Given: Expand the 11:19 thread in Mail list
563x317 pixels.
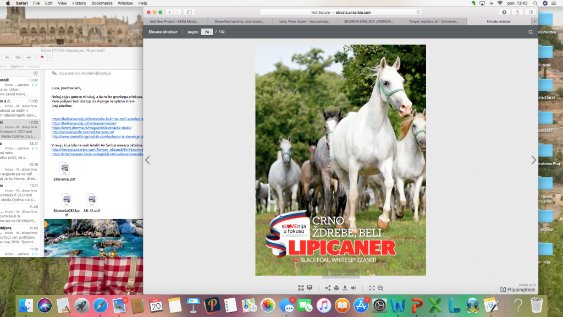Looking at the screenshot, I should pyautogui.click(x=35, y=254).
